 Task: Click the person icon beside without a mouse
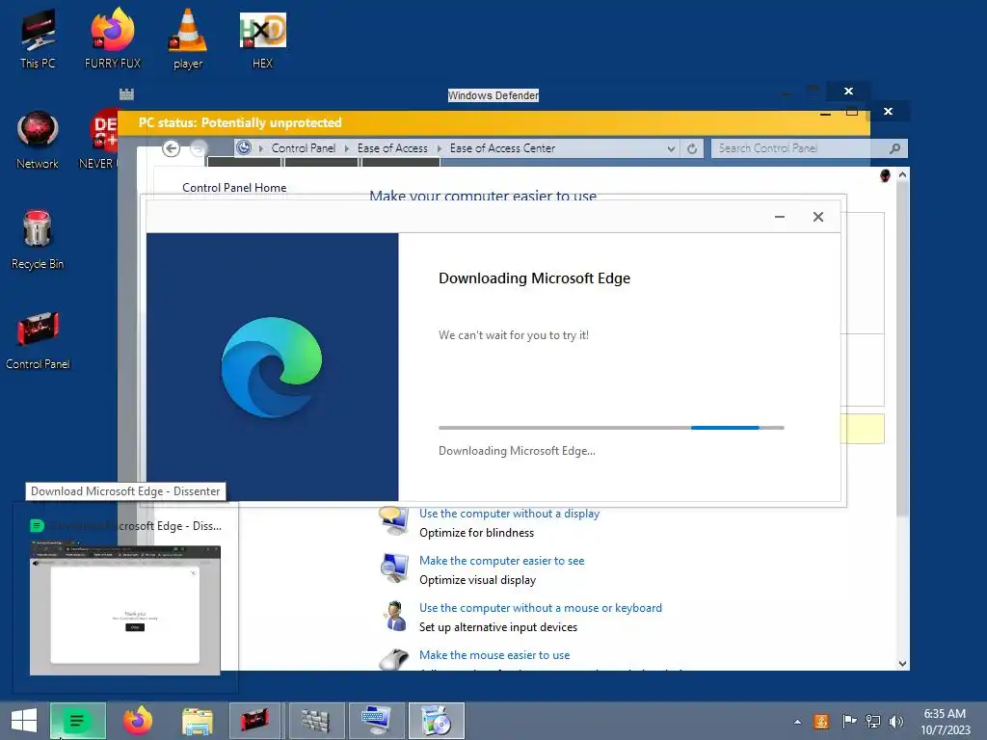coord(395,616)
